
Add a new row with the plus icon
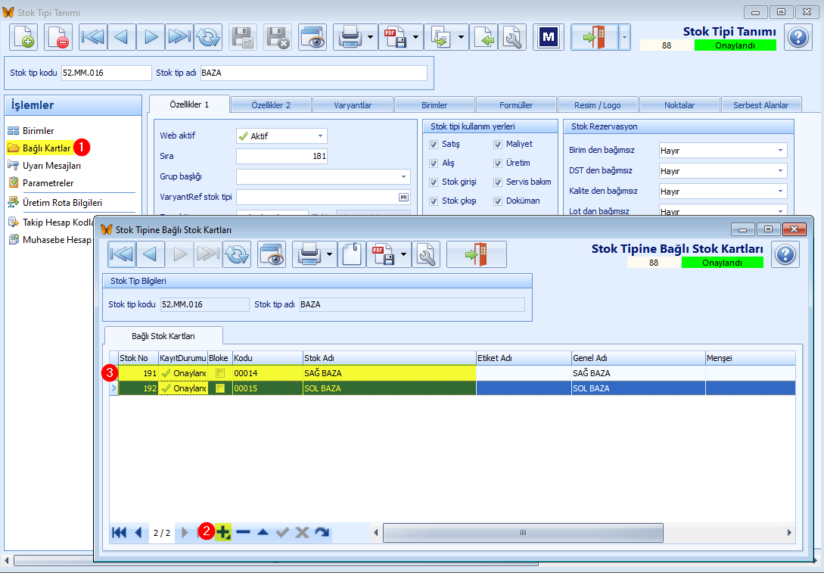pyautogui.click(x=223, y=533)
